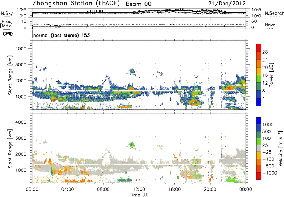Click the power echo blob near 11:00 at 2600 km
The height and width of the screenshot is (197, 284).
pos(132,71)
